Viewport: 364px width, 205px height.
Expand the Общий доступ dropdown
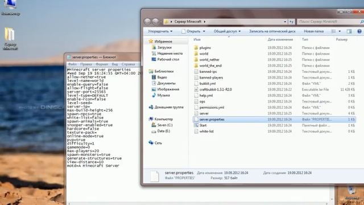[x=227, y=31]
